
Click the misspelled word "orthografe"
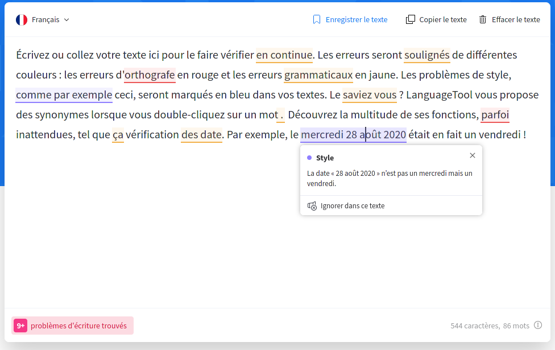pos(150,75)
